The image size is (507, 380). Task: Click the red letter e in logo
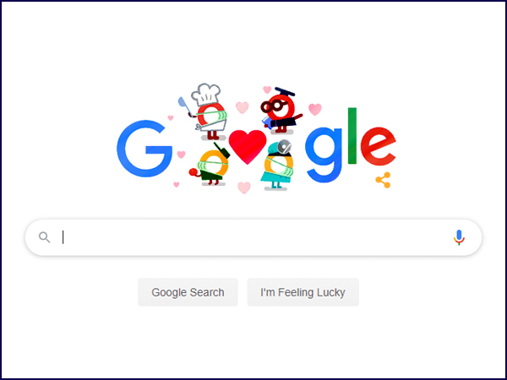pos(379,147)
